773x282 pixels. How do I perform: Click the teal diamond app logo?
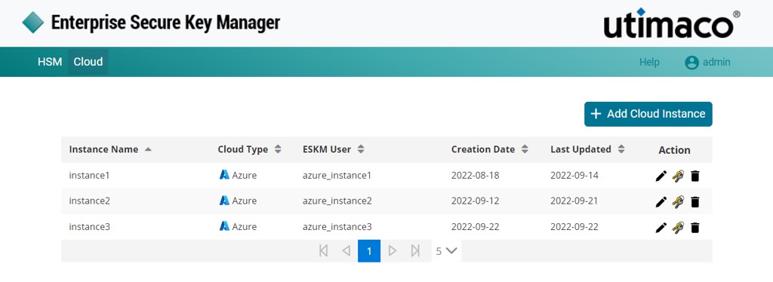pos(33,23)
